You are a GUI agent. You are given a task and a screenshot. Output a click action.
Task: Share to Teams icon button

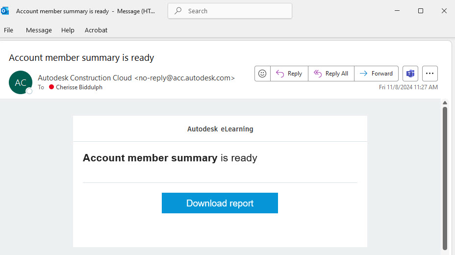point(410,74)
